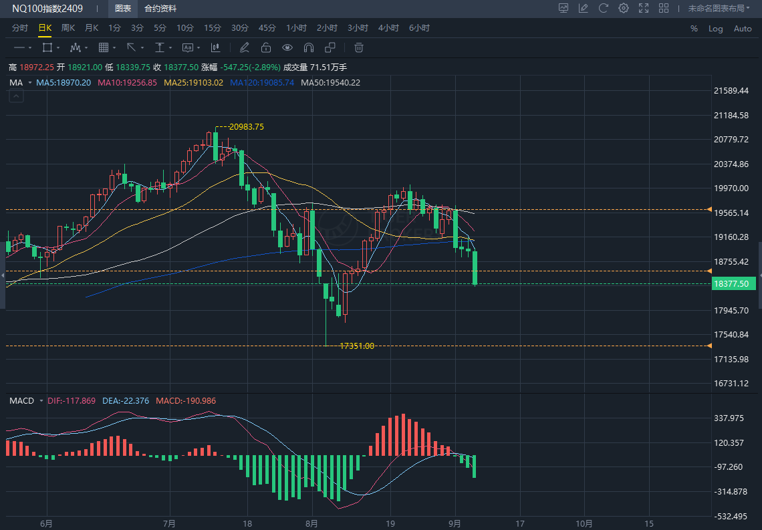The width and height of the screenshot is (762, 530).
Task: Toggle the Log scale option
Action: pos(716,29)
